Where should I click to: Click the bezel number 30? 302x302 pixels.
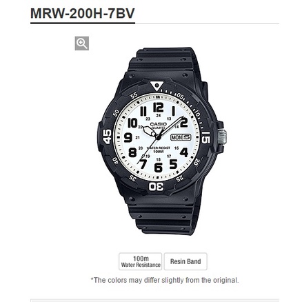tap(157, 186)
